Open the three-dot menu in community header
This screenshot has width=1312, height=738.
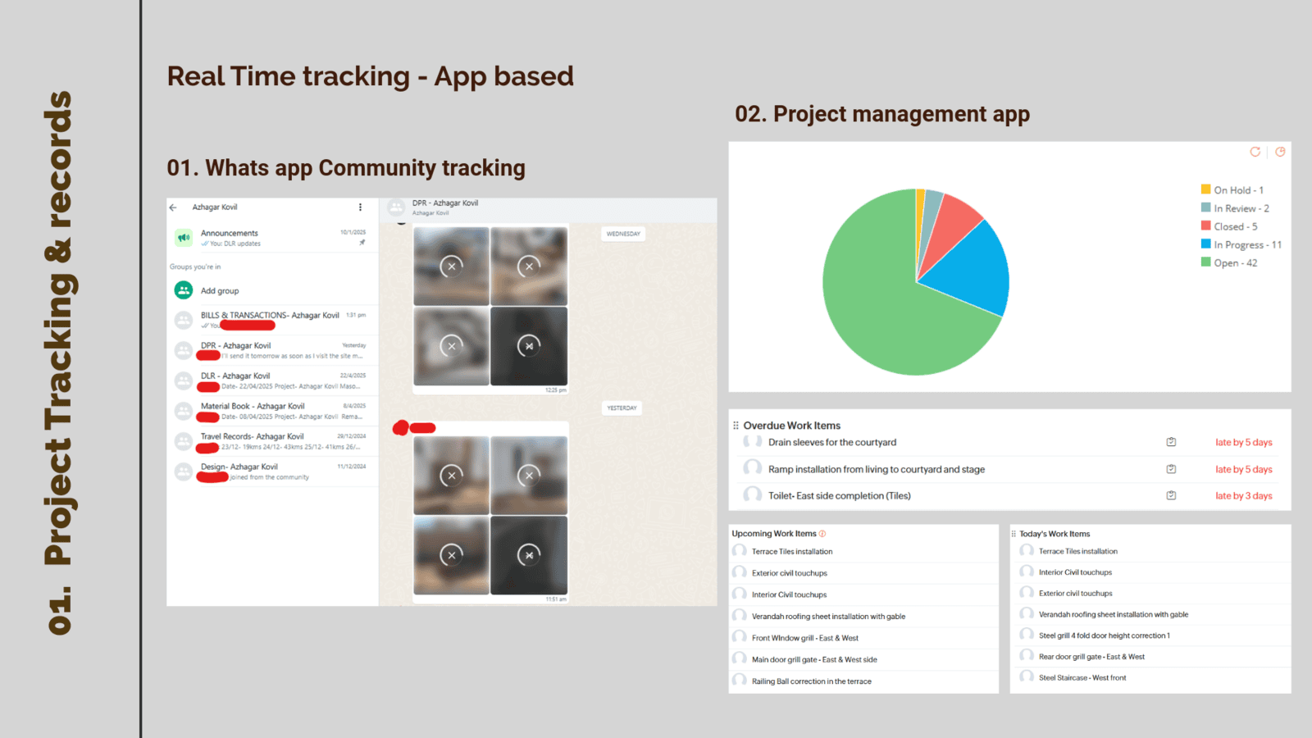(360, 207)
